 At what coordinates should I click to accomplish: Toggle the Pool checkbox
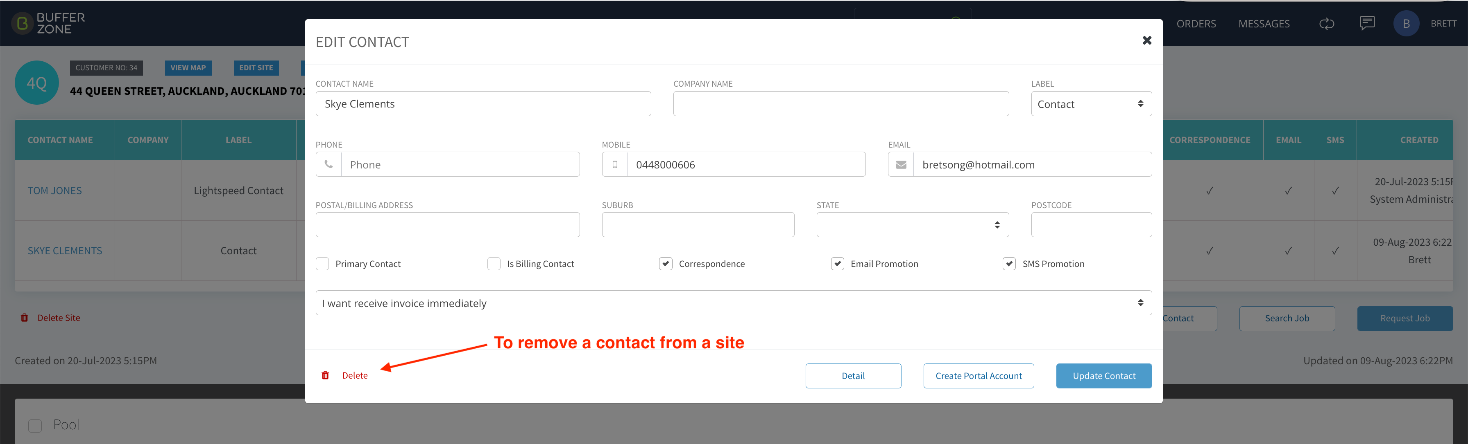[35, 425]
